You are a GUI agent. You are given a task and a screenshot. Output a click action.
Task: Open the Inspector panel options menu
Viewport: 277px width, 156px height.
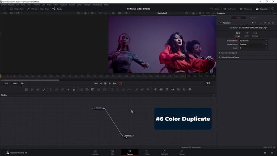point(274,13)
